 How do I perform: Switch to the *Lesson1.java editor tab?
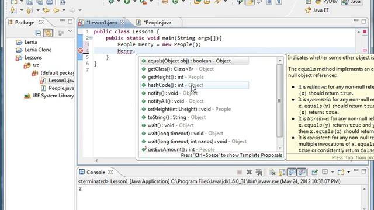pyautogui.click(x=102, y=23)
